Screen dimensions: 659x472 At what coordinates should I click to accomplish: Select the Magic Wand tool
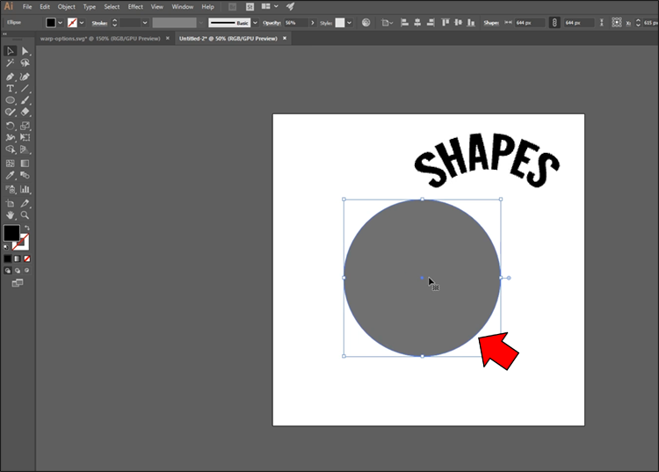coord(11,63)
